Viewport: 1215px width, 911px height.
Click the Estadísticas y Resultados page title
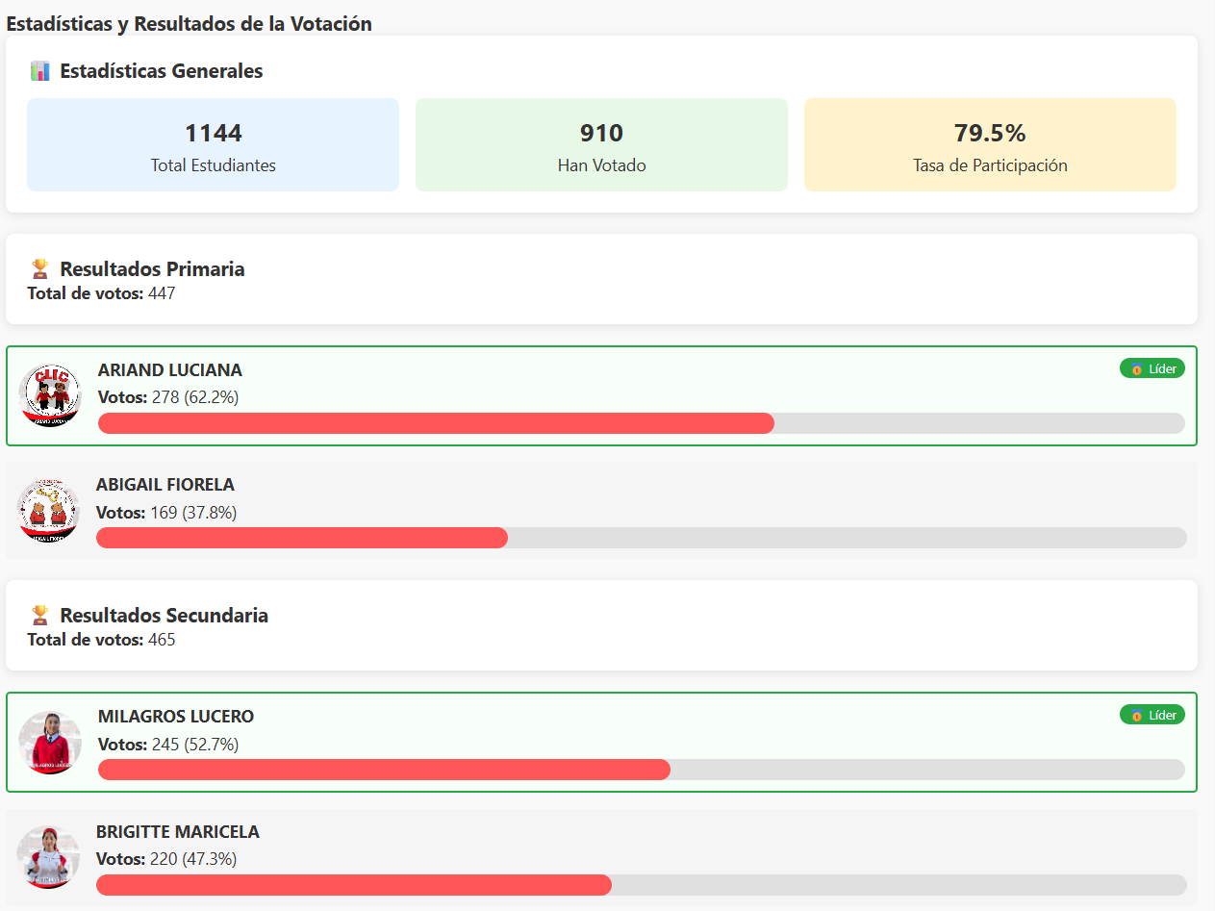point(190,24)
